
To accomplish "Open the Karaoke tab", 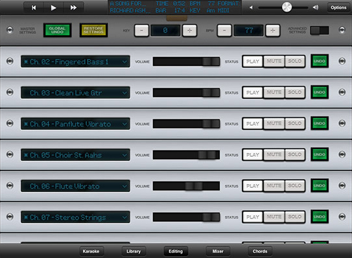I will (91, 252).
